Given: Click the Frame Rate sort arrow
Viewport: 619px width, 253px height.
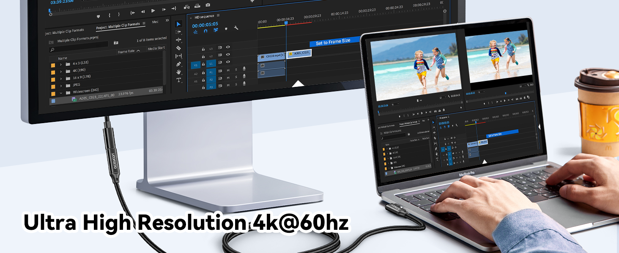Looking at the screenshot, I should click(x=138, y=51).
